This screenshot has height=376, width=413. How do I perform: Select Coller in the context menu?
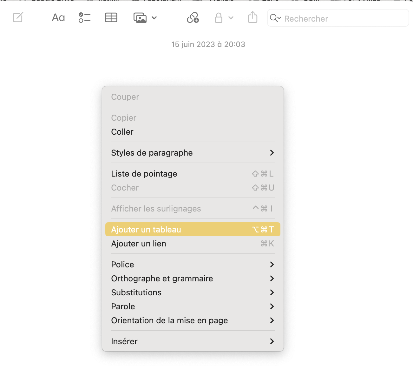pos(122,132)
